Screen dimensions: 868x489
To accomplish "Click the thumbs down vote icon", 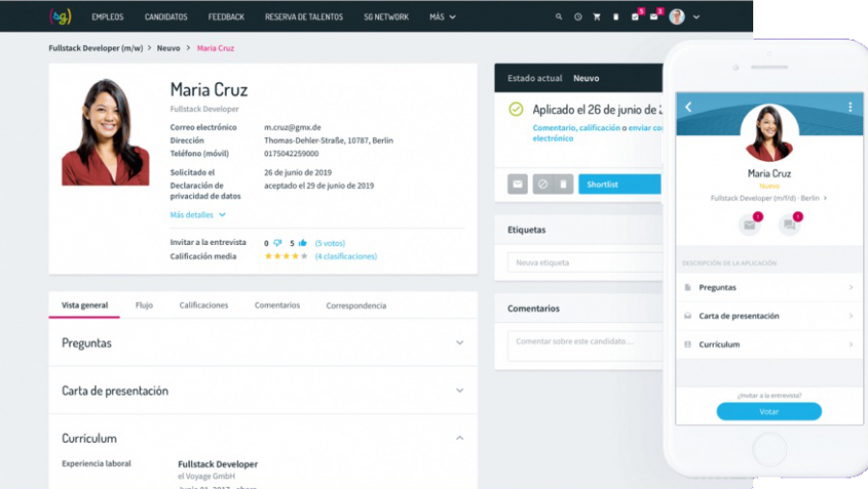I will (x=278, y=243).
